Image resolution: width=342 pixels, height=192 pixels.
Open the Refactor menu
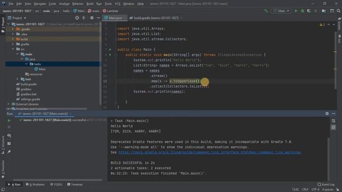[x=77, y=4]
